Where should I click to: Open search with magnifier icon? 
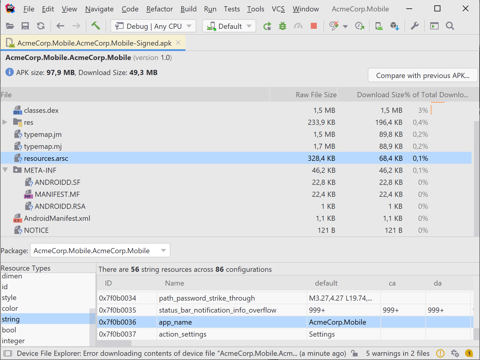coord(450,26)
